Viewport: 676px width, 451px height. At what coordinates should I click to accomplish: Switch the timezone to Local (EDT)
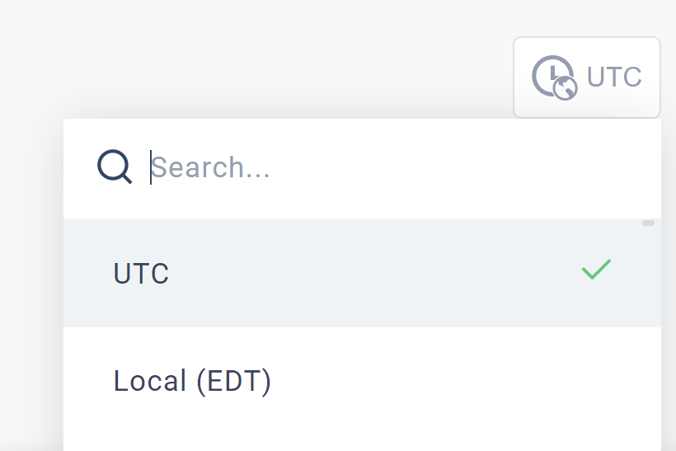(x=362, y=381)
